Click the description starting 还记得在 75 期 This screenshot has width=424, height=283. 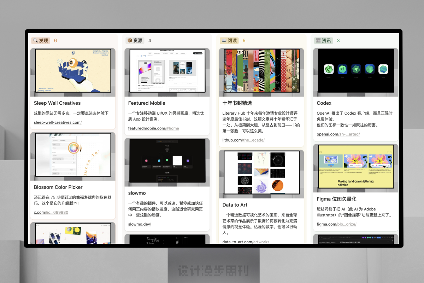[x=73, y=201]
